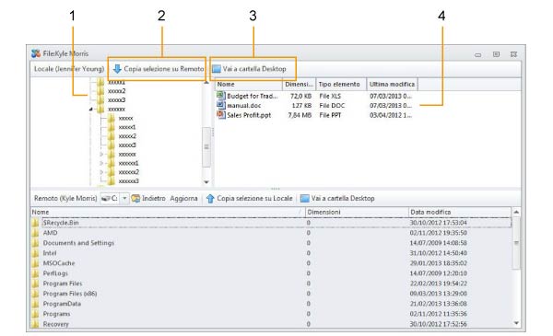Click the remote list scrollbar thumb
Image resolution: width=553 pixels, height=336 pixels.
(x=516, y=243)
